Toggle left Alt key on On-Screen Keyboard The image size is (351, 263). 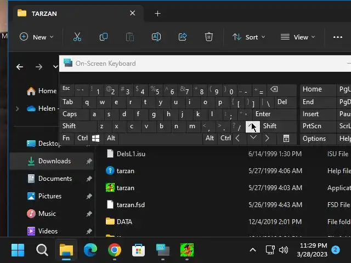pos(111,139)
